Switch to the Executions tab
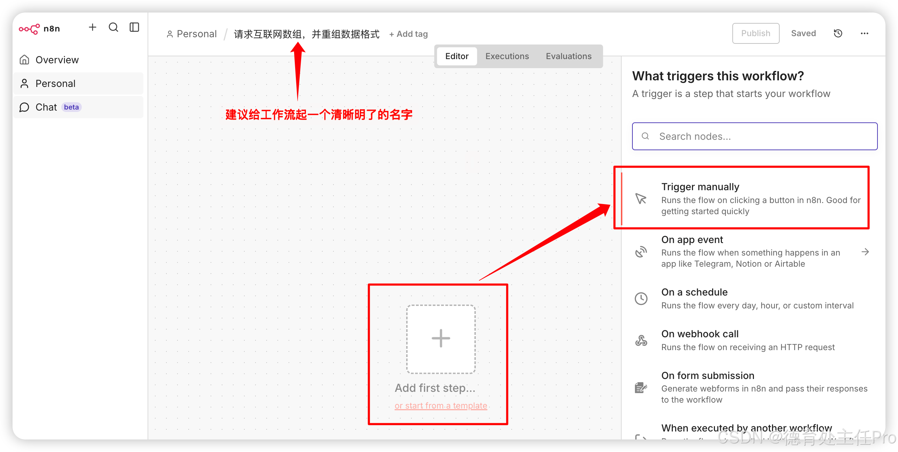This screenshot has width=898, height=452. [x=507, y=56]
